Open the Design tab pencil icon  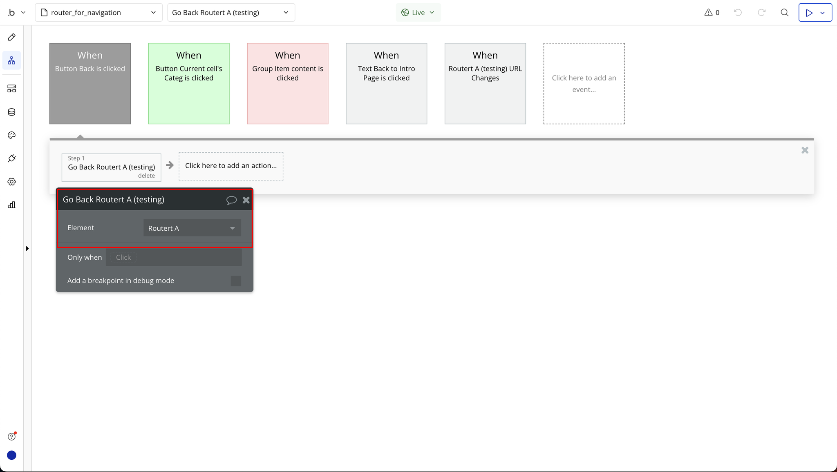(x=11, y=37)
